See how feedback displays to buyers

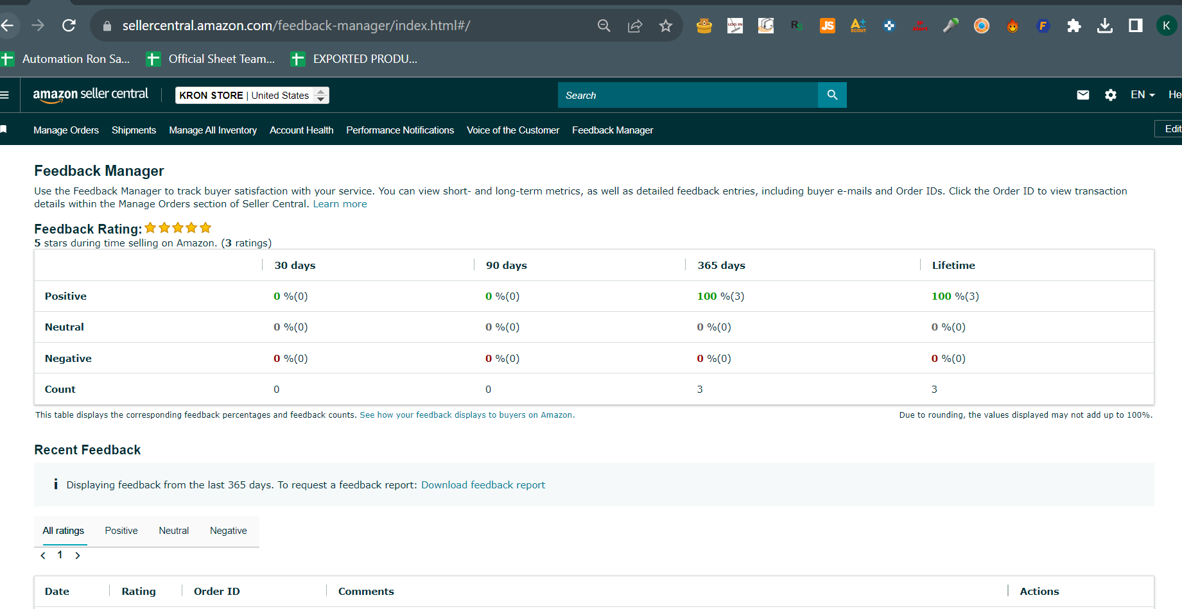click(466, 415)
